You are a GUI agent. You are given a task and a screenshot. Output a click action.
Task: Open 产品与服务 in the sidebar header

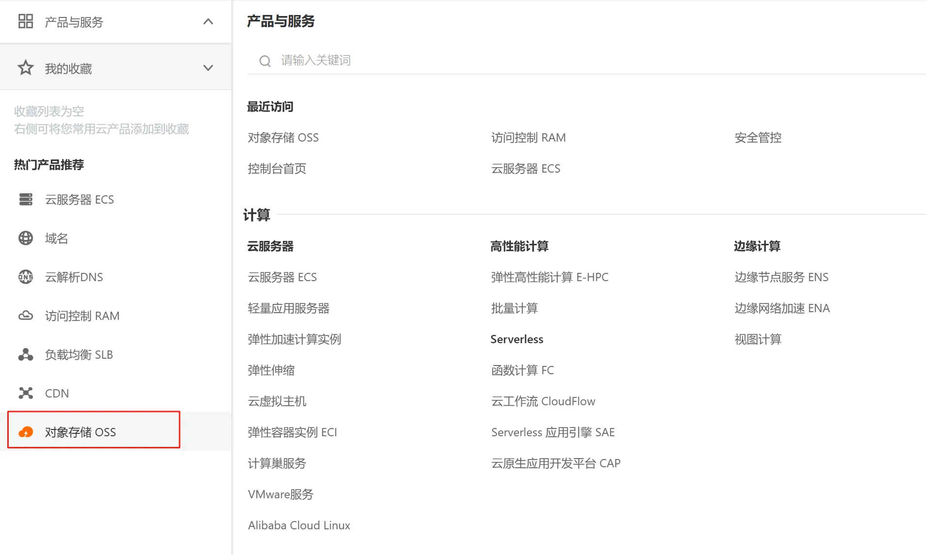coord(74,22)
